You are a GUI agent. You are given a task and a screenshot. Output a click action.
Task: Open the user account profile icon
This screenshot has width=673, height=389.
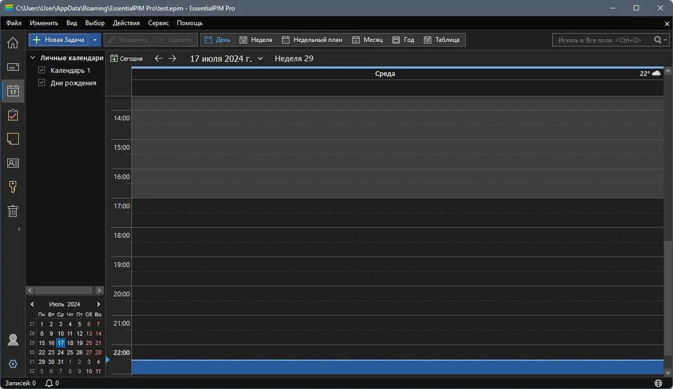(12, 340)
